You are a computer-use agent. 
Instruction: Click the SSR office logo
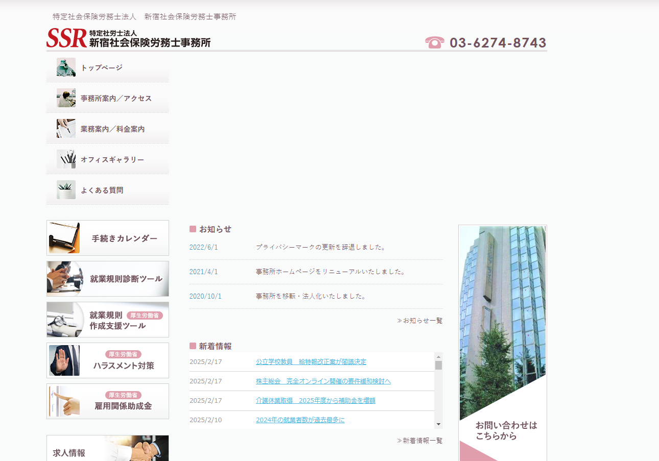click(x=128, y=38)
